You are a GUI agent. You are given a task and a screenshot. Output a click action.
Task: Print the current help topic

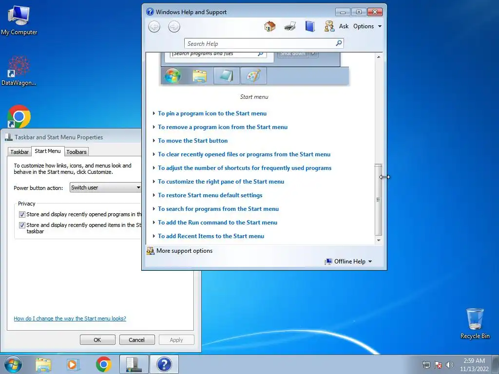point(290,26)
